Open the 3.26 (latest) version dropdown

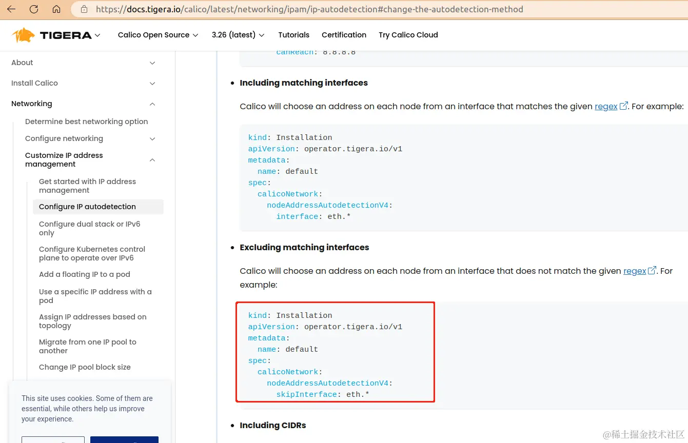coord(238,35)
